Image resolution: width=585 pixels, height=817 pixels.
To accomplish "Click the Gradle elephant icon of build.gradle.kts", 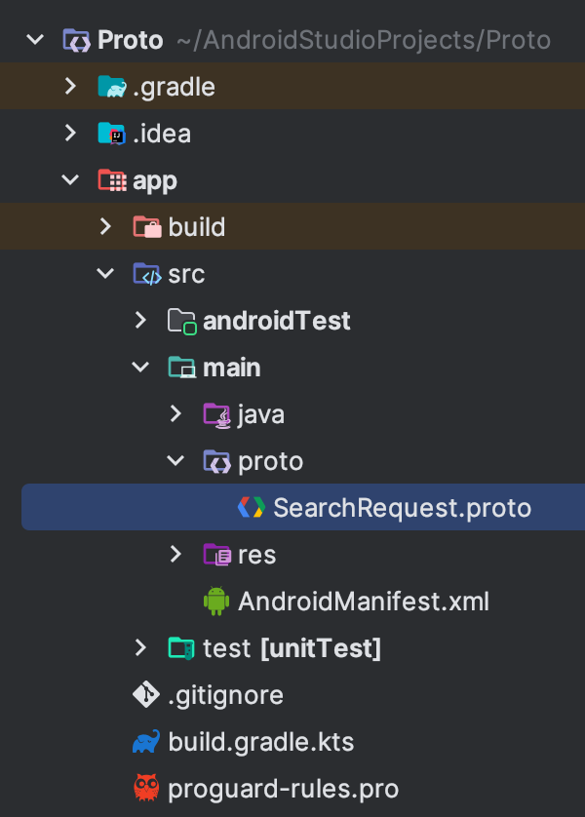I will [x=146, y=742].
